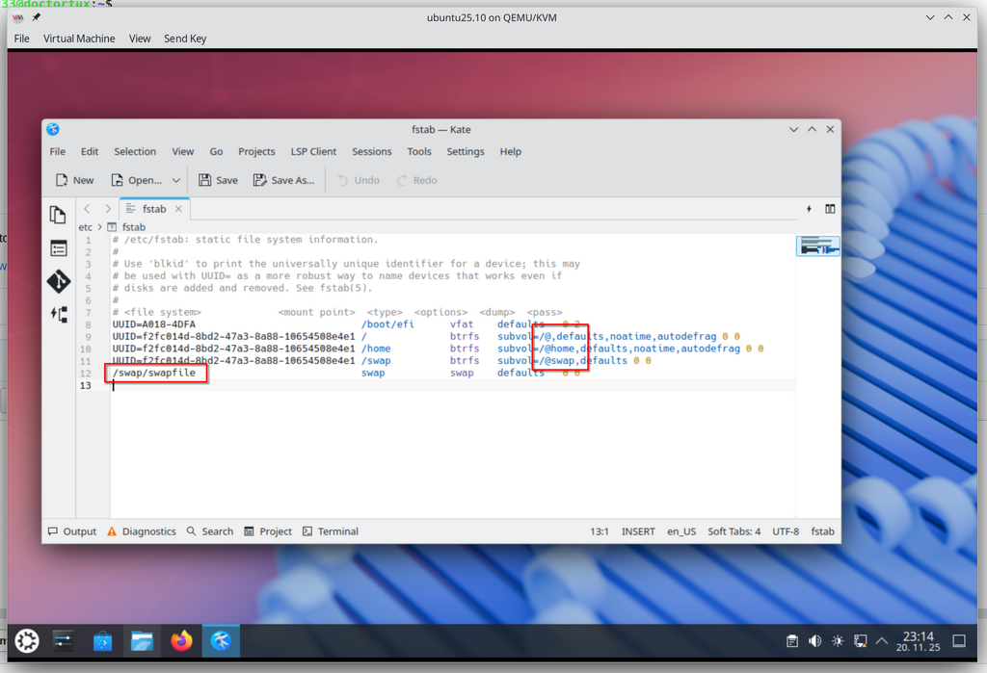This screenshot has height=673, width=987.
Task: Toggle the Terminal panel at the bottom
Action: (x=331, y=531)
